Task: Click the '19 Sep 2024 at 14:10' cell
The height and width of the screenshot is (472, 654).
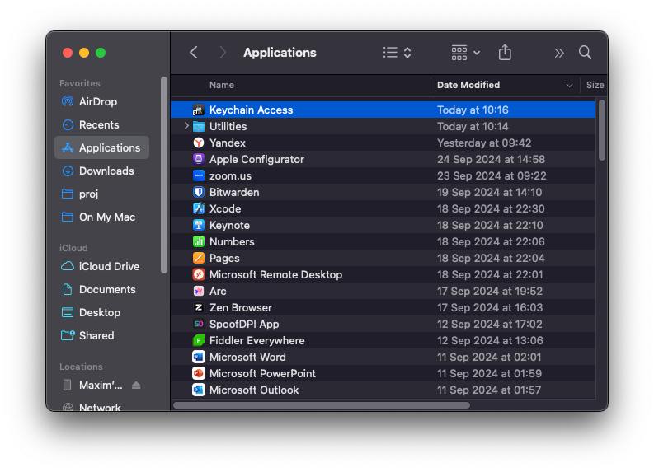Action: click(489, 192)
